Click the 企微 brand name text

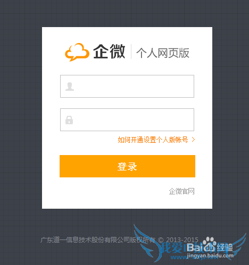tap(109, 52)
